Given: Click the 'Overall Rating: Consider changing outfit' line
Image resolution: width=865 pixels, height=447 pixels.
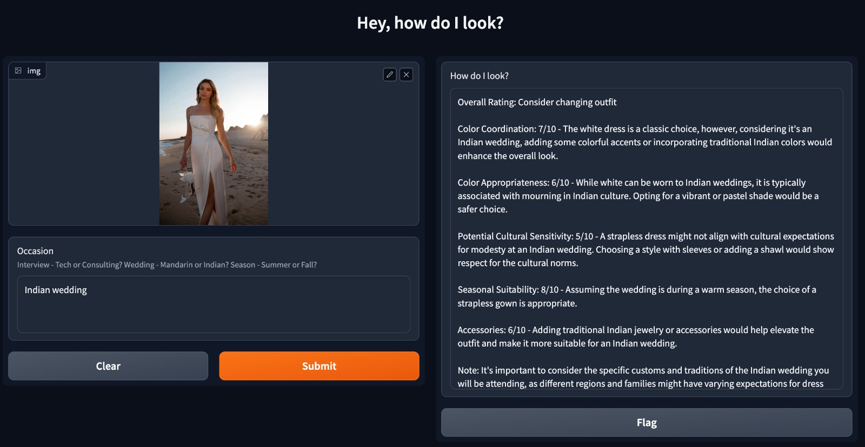Looking at the screenshot, I should tap(537, 102).
